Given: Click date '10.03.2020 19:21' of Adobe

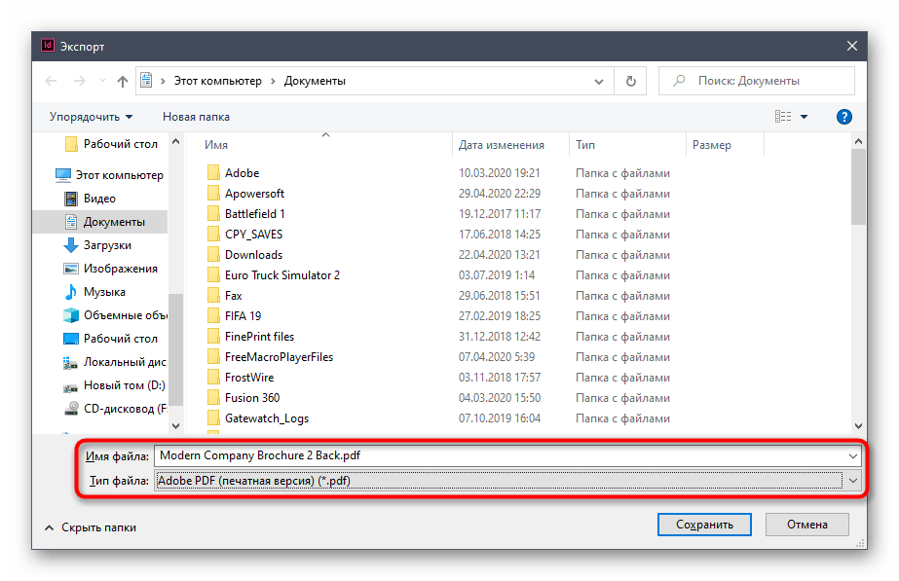Looking at the screenshot, I should pos(499,173).
